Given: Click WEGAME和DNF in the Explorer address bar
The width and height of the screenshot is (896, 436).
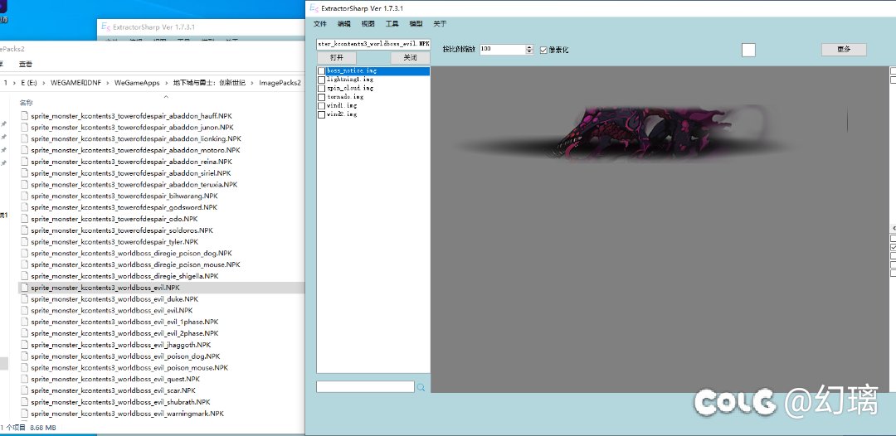Looking at the screenshot, I should point(76,83).
